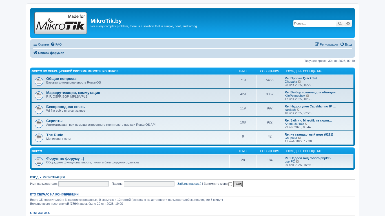Viewport: 385px width, 216px height.
Task: View latest post icon in Общие вопросы row
Action: (300, 82)
